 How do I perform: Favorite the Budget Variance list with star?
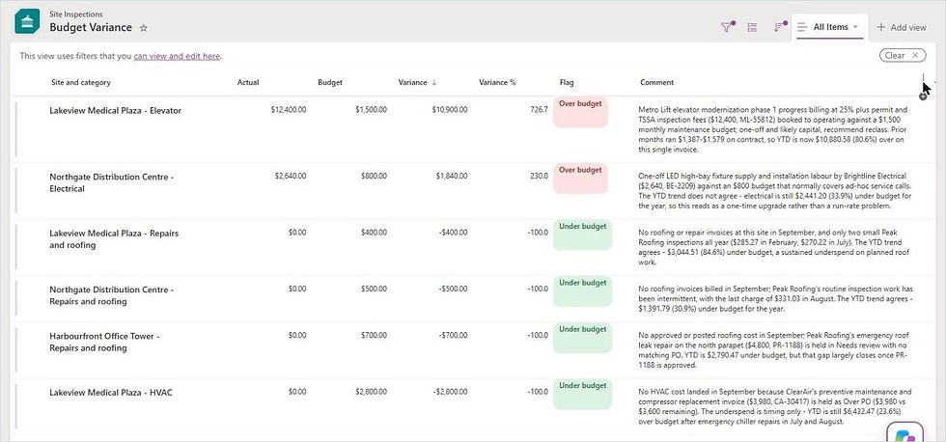144,28
